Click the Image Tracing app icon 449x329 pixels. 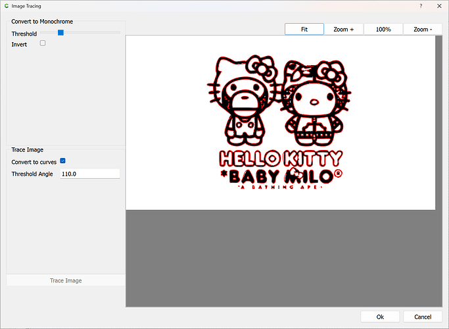click(7, 6)
